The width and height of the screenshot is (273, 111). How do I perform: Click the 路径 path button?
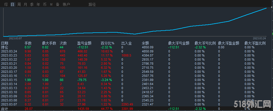tap(92, 4)
